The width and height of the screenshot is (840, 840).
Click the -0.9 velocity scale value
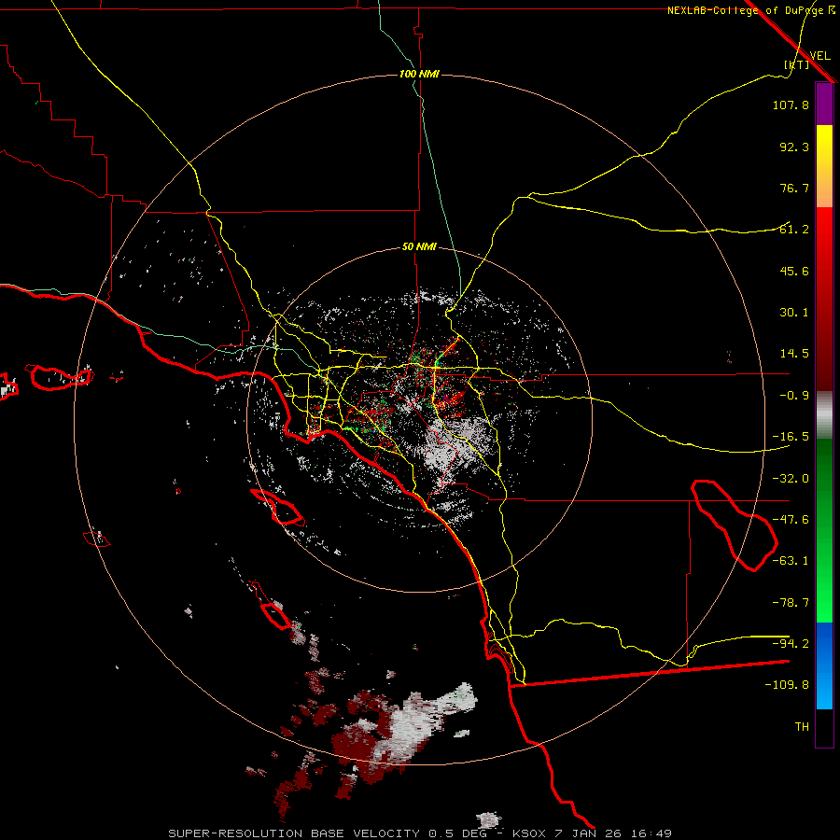pos(794,396)
